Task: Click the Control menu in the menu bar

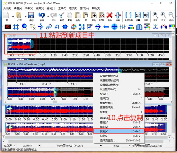Action: pyautogui.click(x=51, y=8)
